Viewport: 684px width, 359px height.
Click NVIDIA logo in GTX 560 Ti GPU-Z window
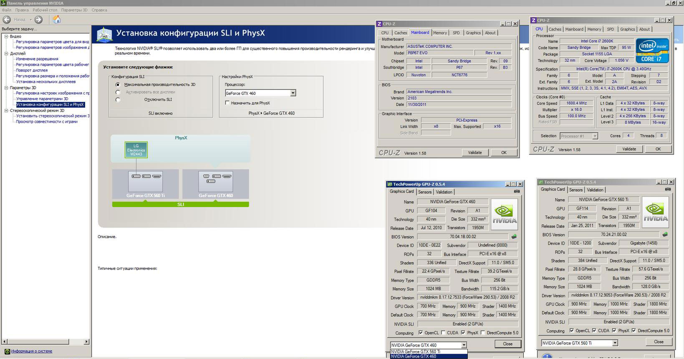pyautogui.click(x=656, y=212)
